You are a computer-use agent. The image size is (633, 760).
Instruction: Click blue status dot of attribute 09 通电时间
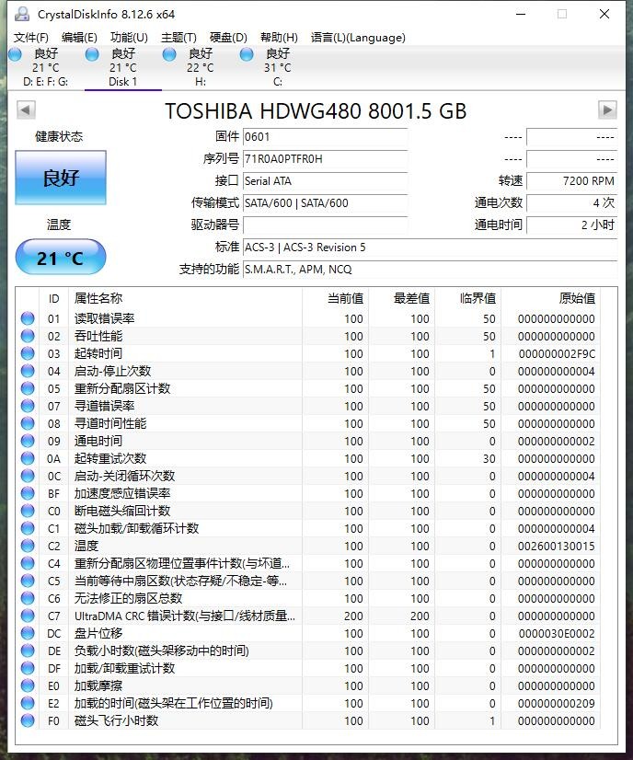(x=28, y=441)
